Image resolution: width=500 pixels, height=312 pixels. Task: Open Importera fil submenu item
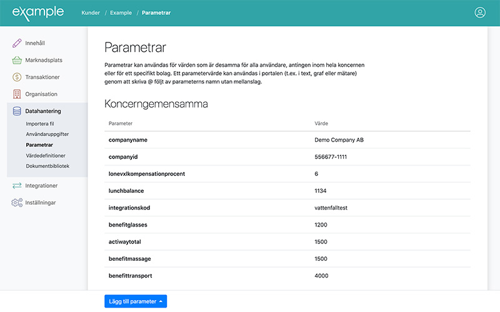(x=40, y=124)
